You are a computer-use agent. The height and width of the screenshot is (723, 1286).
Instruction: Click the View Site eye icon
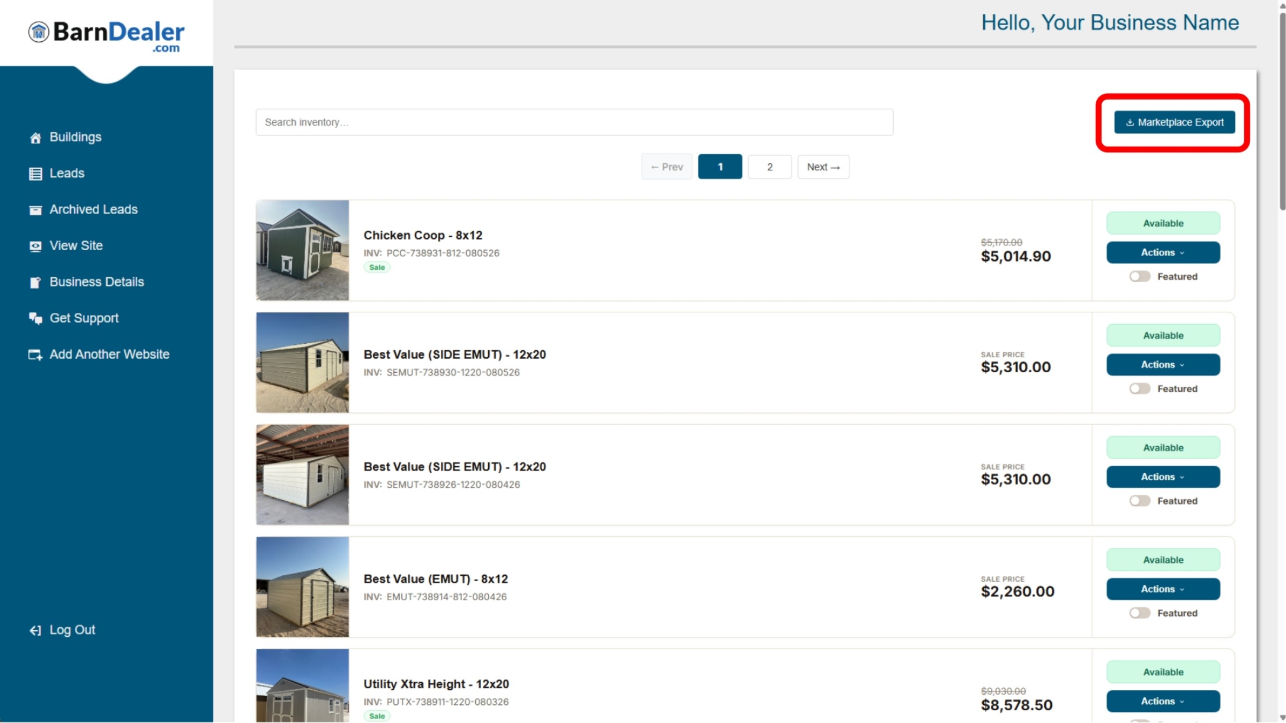coord(35,246)
